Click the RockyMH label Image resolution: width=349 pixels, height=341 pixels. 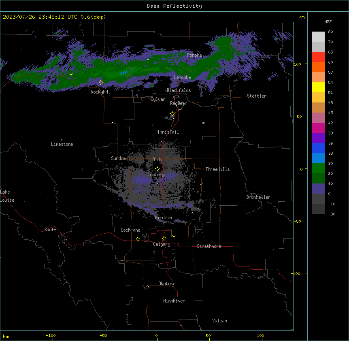[99, 92]
